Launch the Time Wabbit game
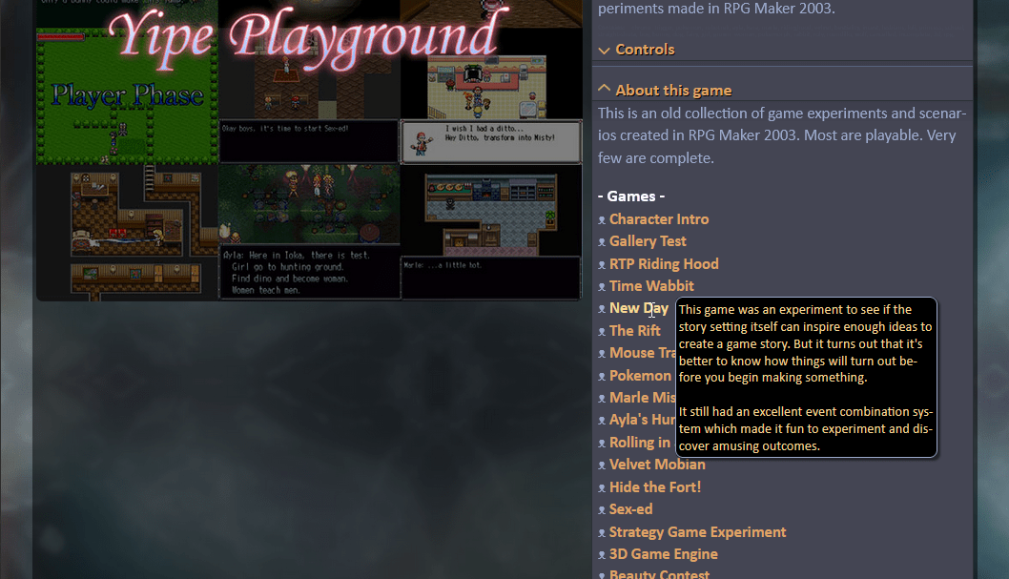 point(651,286)
